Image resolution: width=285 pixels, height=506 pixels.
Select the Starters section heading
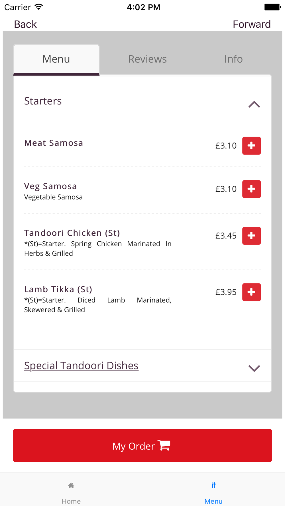[43, 101]
